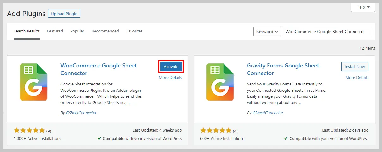Image resolution: width=382 pixels, height=152 pixels.
Task: Expand the Keyword search type dropdown
Action: coord(267,32)
